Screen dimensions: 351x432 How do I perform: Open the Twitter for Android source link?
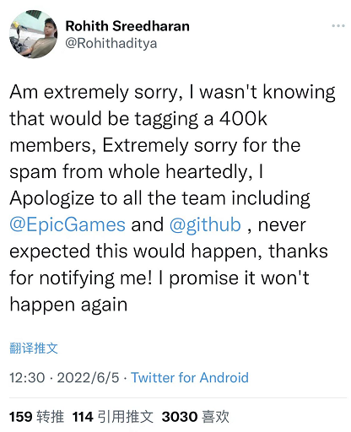(x=190, y=377)
